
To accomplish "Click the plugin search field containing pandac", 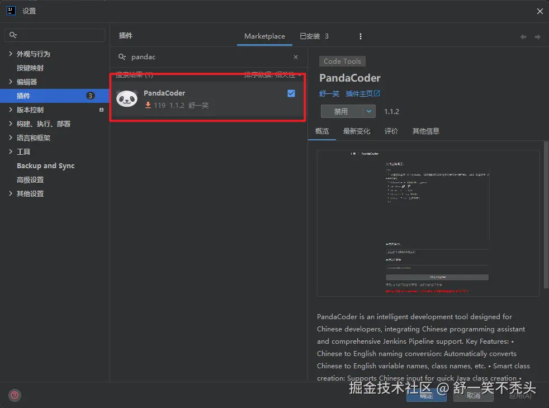I will [209, 56].
